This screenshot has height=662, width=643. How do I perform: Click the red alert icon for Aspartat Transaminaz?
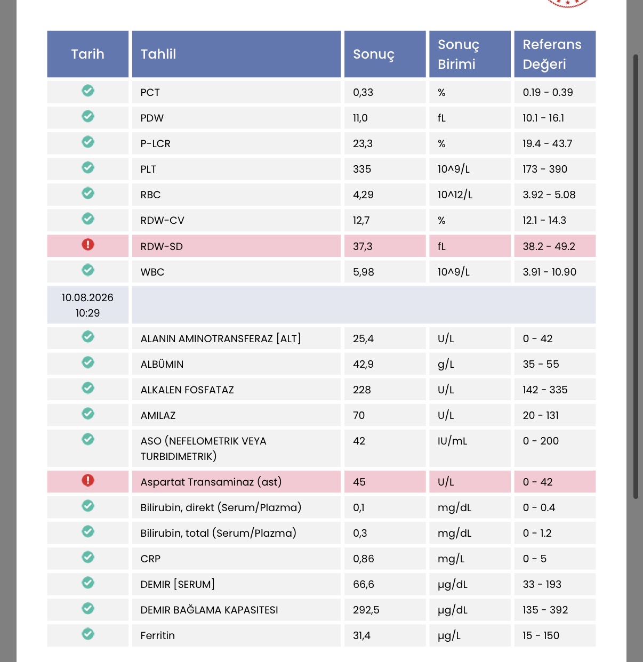point(88,480)
